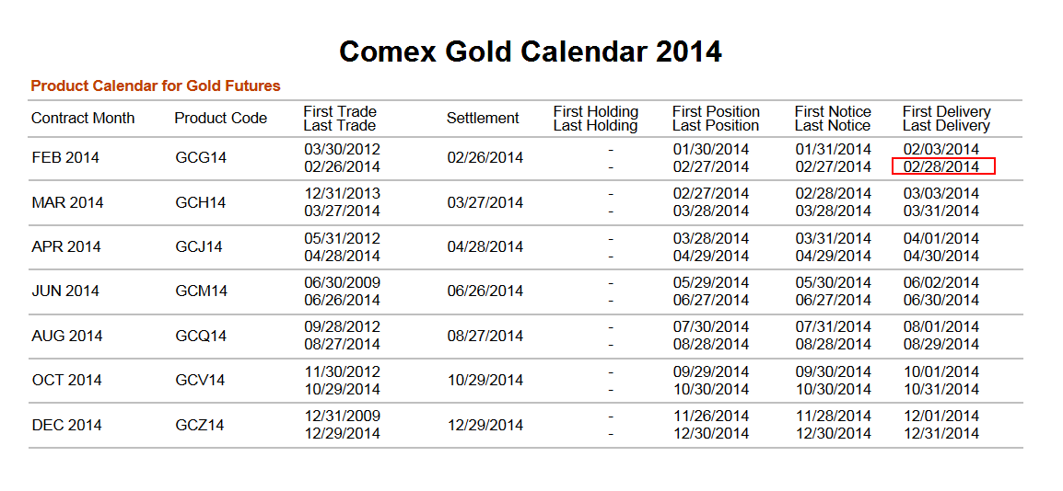The width and height of the screenshot is (1063, 491).
Task: Click the Contract Month column header
Action: 83,119
